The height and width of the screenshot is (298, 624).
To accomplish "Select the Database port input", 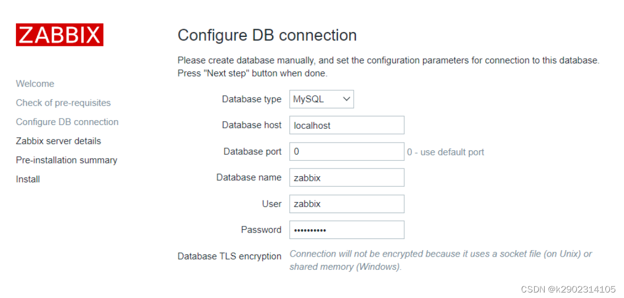I will tap(346, 151).
